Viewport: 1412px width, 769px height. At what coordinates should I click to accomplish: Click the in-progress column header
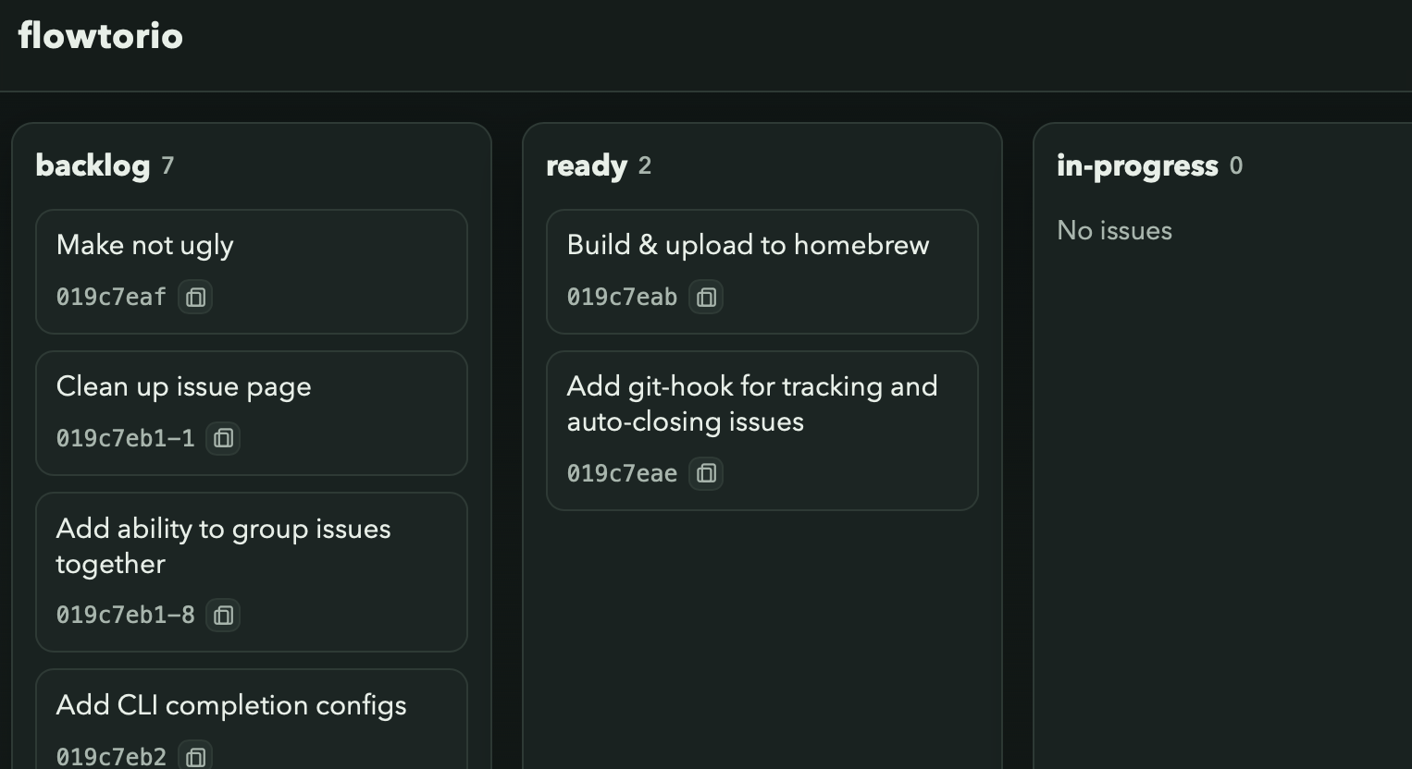[x=1138, y=165]
